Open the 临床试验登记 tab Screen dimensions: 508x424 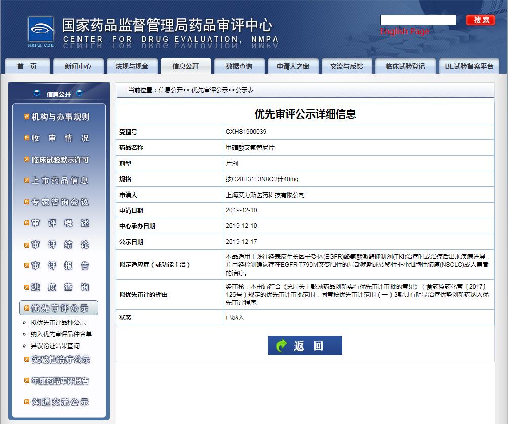[x=405, y=66]
